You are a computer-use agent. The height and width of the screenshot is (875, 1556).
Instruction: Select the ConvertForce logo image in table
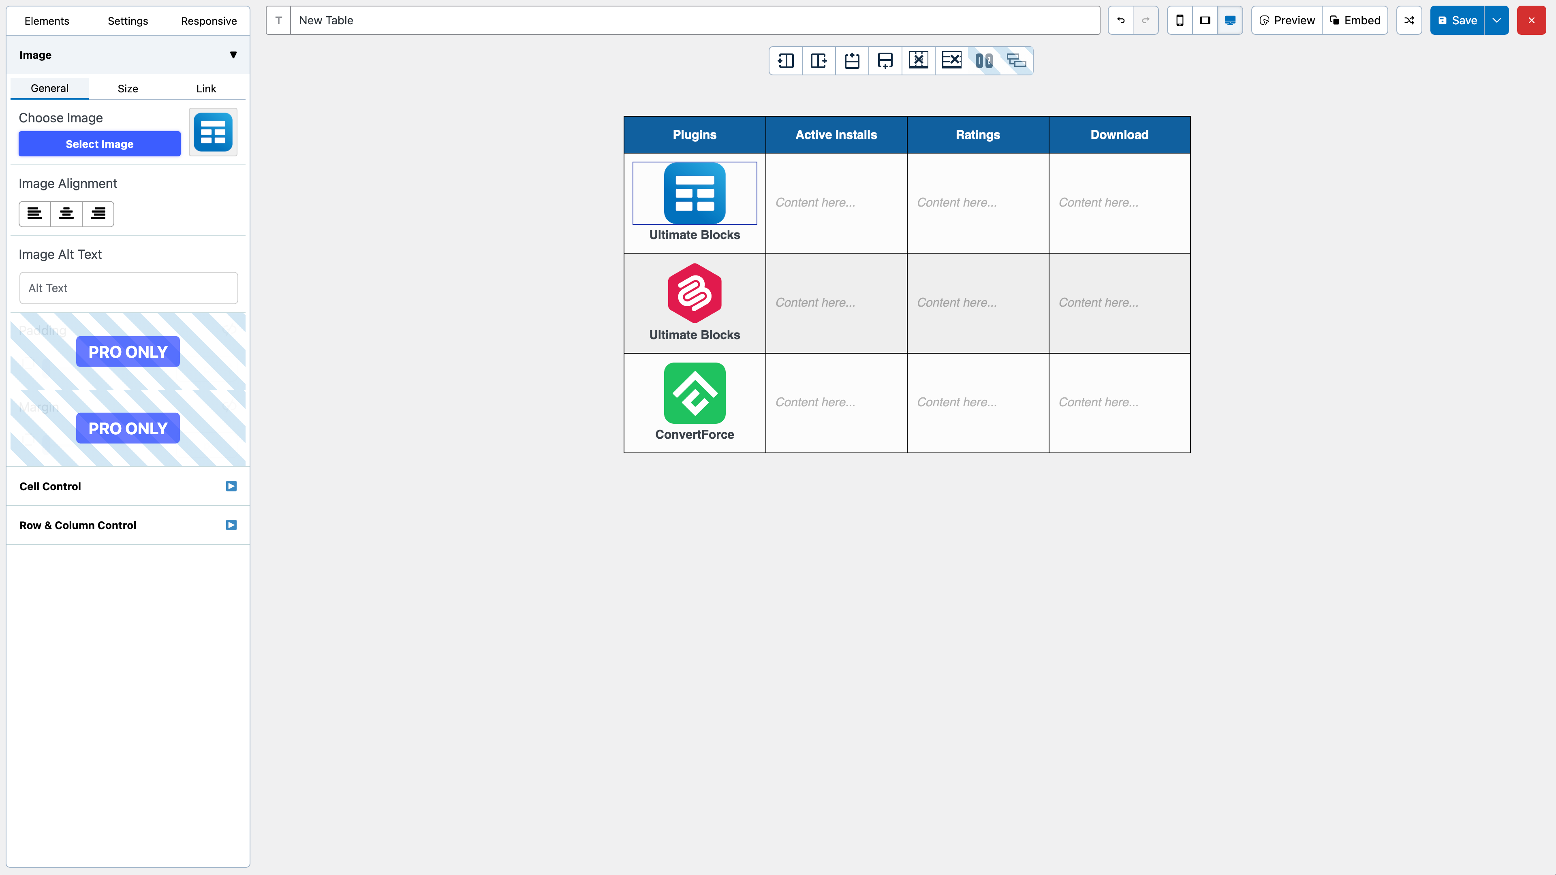pyautogui.click(x=695, y=393)
